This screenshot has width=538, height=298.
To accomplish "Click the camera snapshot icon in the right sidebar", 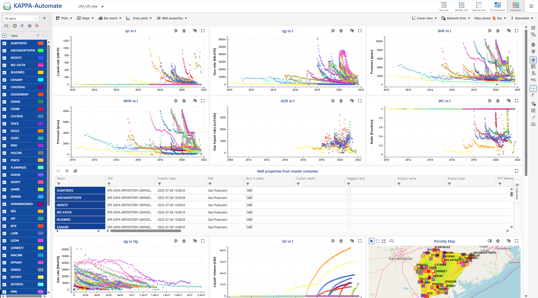I will coord(533,124).
